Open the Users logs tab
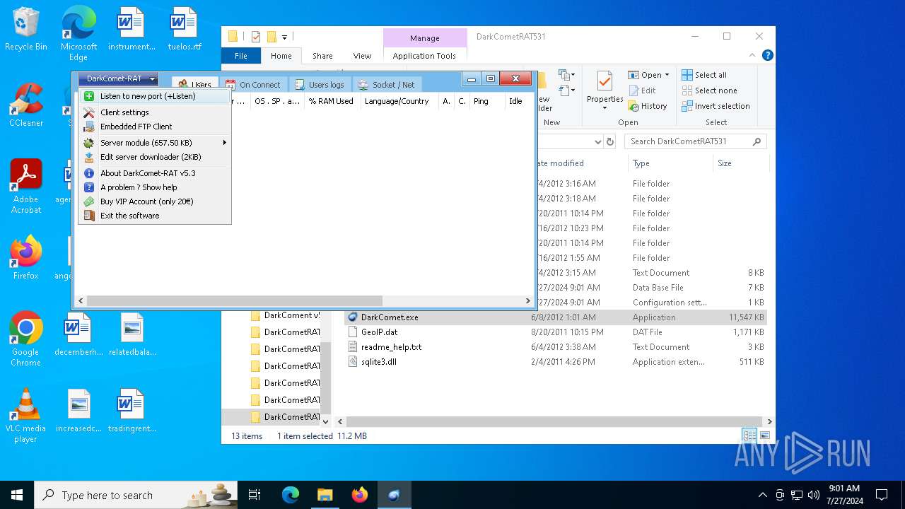Screen dimensions: 905x509 coord(320,84)
